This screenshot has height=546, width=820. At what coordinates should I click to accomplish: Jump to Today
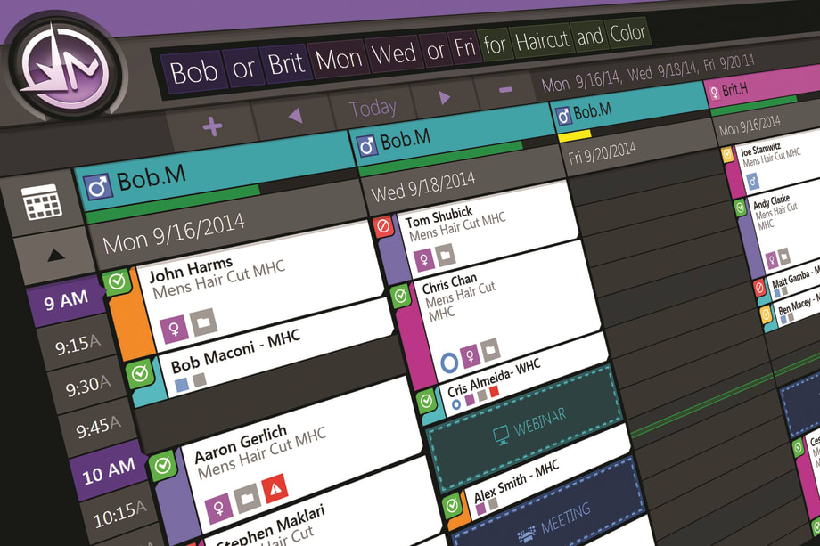coord(373,108)
